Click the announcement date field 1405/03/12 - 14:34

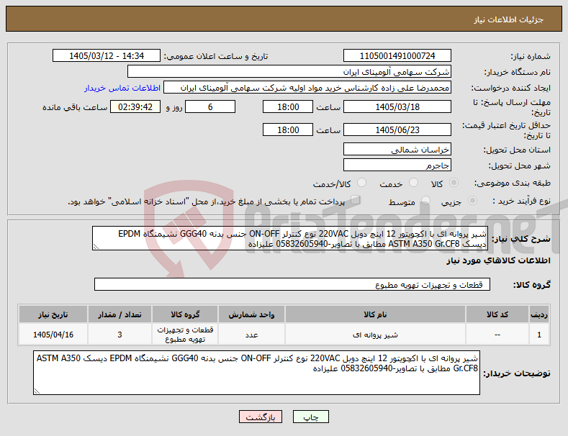coord(107,56)
